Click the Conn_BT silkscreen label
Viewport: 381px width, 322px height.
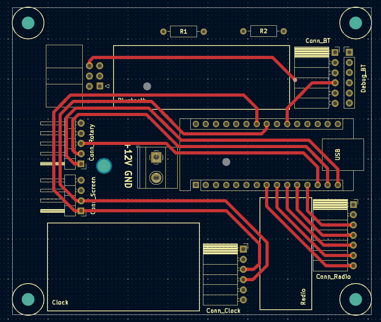318,41
